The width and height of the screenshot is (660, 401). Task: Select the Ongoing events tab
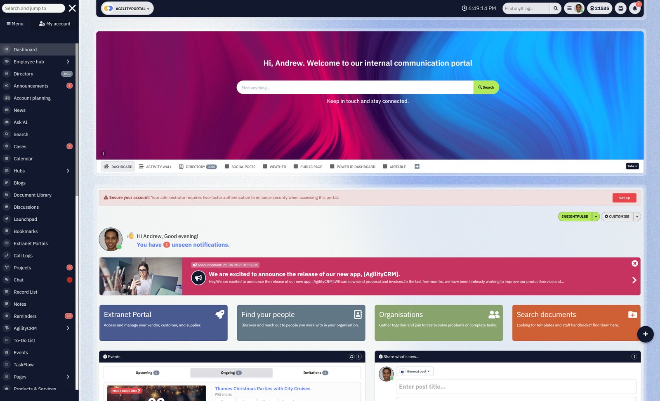point(231,372)
